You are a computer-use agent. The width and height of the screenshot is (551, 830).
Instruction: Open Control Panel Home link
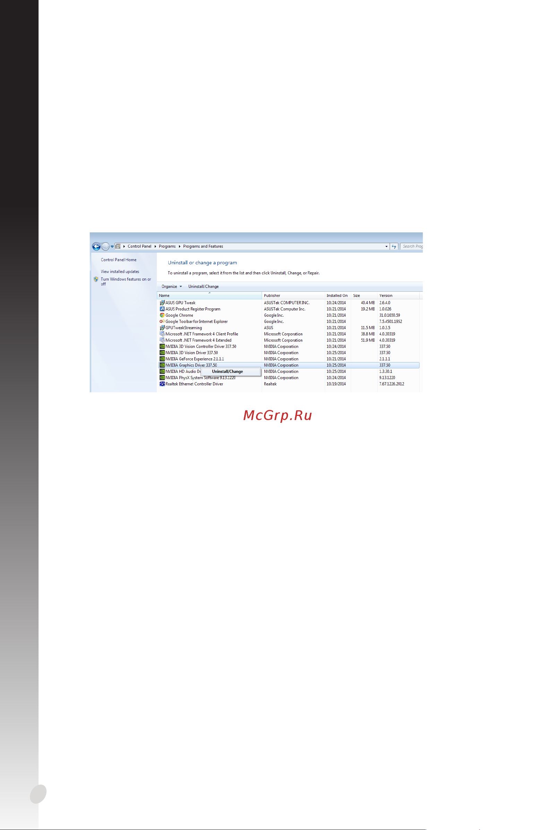tap(119, 260)
